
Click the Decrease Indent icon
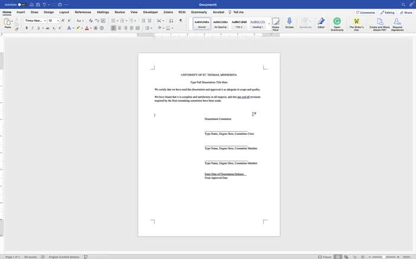143,21
